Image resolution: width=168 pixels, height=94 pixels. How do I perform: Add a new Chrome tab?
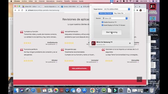[x=139, y=7]
